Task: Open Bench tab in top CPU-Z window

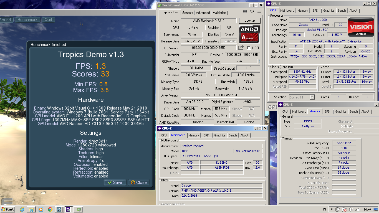Action: point(342,11)
